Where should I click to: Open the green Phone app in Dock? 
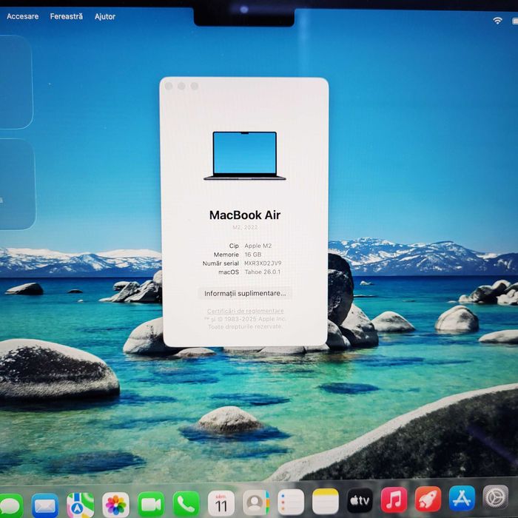(x=186, y=504)
